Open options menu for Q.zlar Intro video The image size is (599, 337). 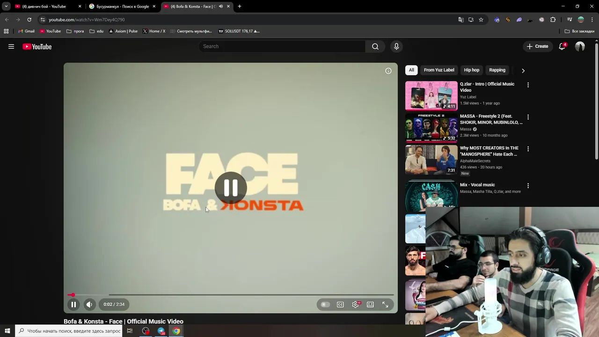[x=528, y=85]
